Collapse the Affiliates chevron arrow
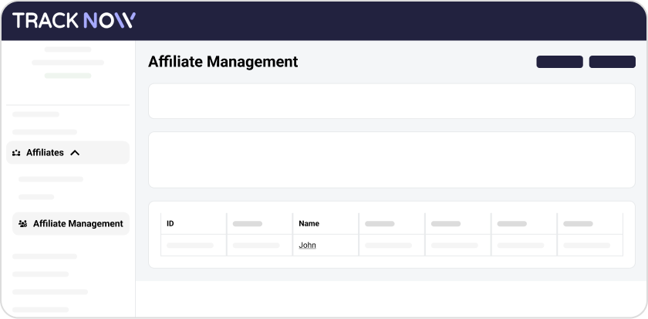 75,153
